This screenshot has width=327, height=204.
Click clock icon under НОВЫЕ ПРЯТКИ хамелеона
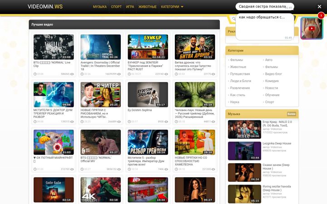[176, 169]
